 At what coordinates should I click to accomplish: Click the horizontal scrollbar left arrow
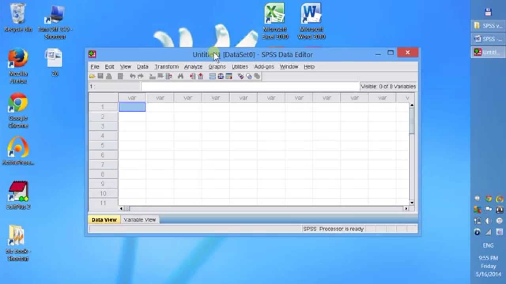[x=121, y=208]
